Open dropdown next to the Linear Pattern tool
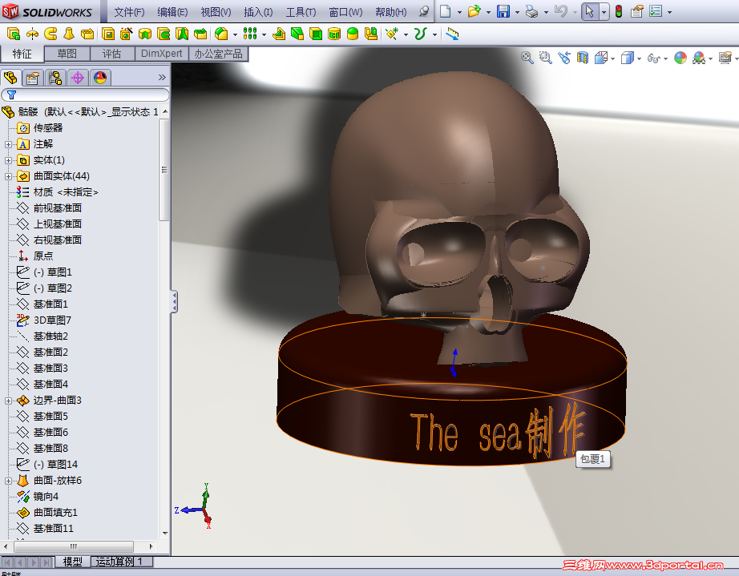The image size is (739, 576). [x=264, y=35]
